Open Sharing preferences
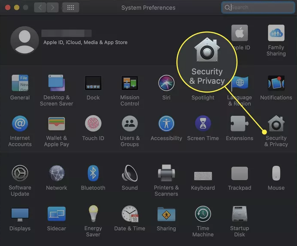Viewport: 297px width, 246px height. [166, 214]
